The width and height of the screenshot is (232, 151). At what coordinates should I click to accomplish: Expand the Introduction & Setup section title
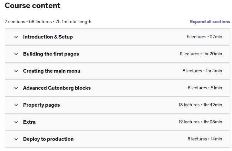pos(48,37)
